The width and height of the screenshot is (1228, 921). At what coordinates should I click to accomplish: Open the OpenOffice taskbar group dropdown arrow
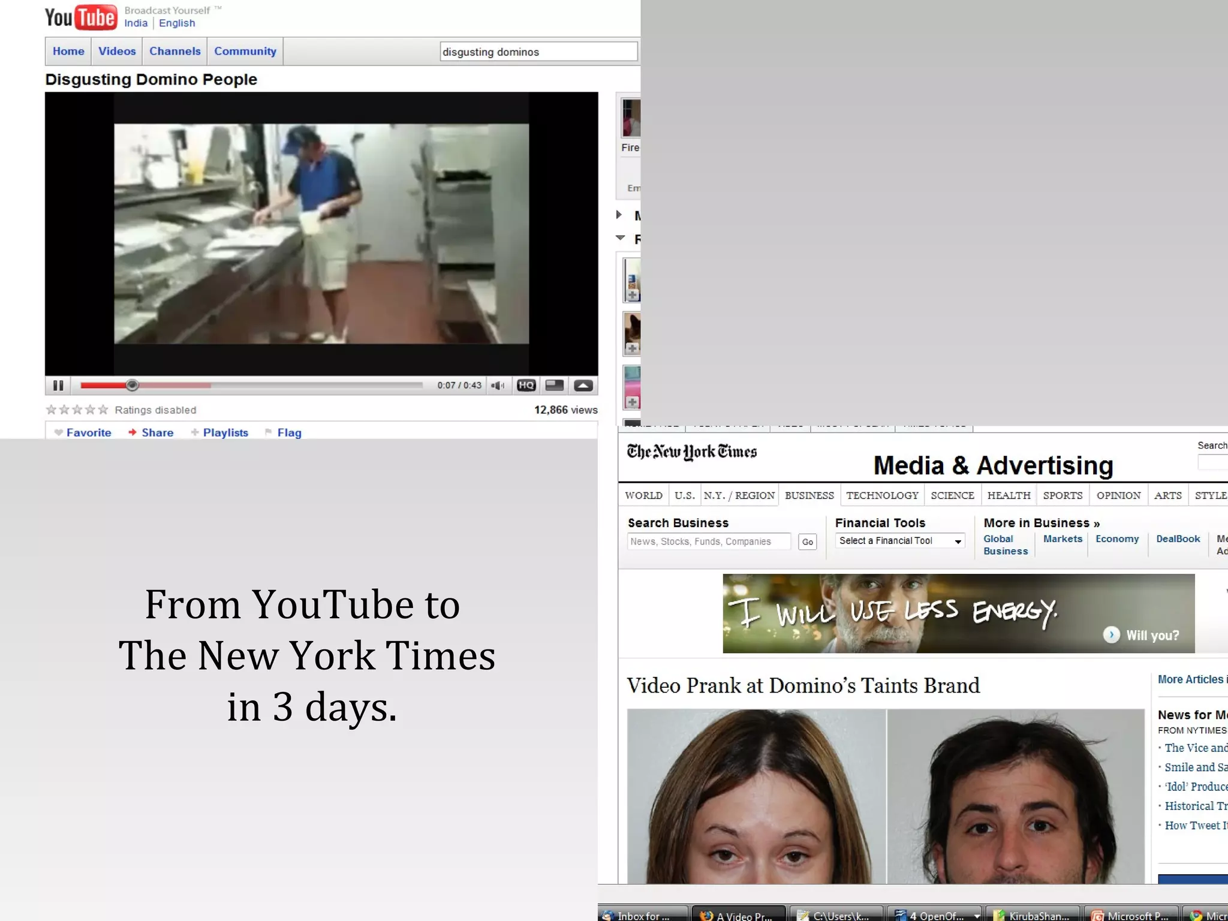(x=977, y=916)
